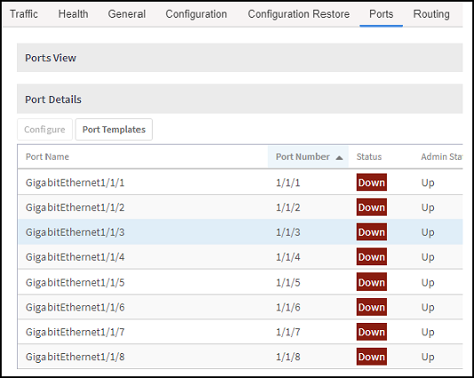Go to the Routing tab
474x378 pixels.
[431, 14]
